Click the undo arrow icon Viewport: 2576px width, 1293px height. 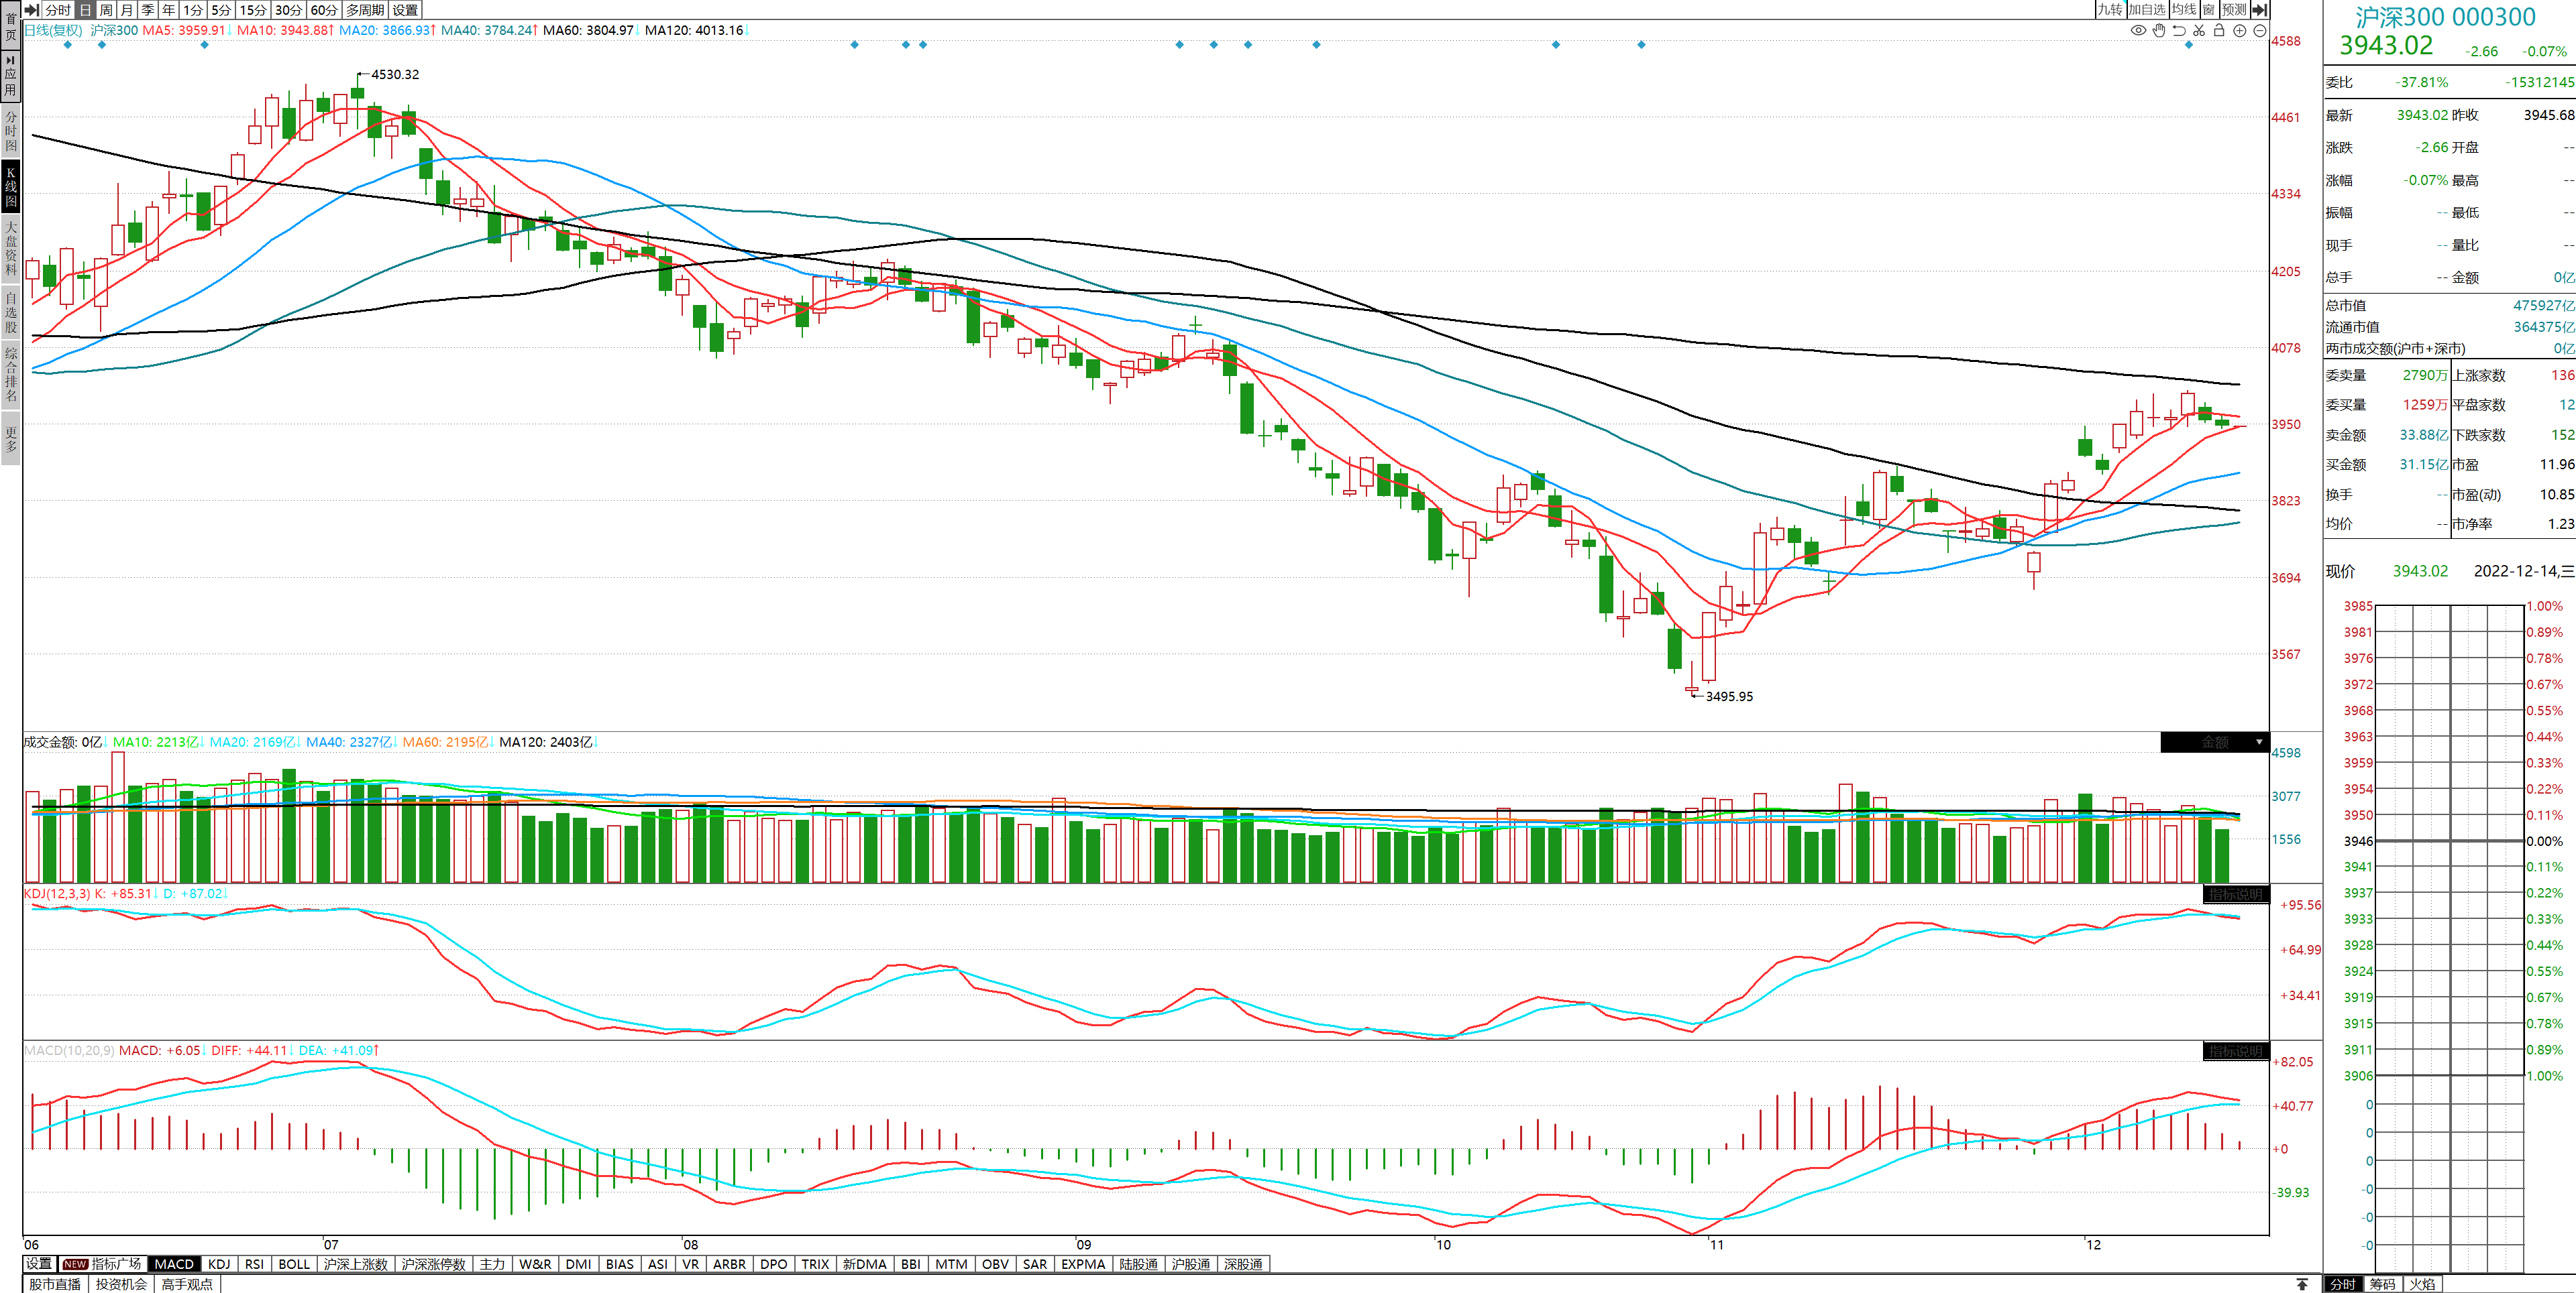click(2179, 31)
